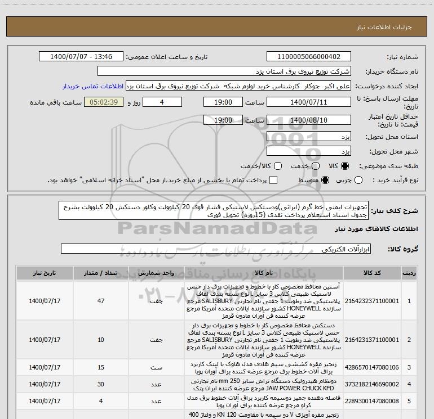Click the price validity date 1400/08/10
434x419 pixels.
tap(309, 120)
